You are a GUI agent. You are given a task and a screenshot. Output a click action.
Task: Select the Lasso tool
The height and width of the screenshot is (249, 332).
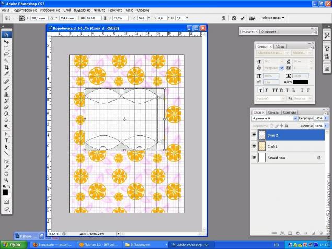point(6,55)
